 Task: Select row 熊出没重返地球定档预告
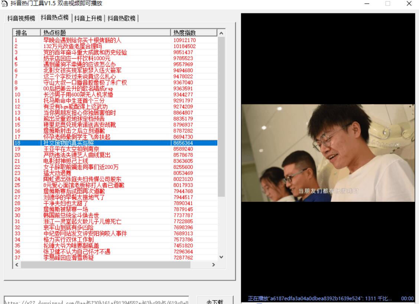tap(116, 119)
